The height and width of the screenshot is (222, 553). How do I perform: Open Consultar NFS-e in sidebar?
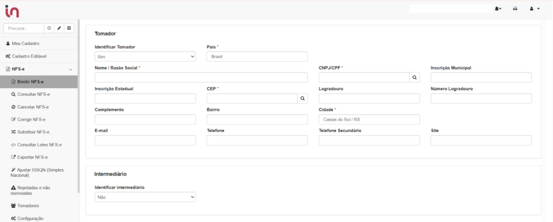pos(30,94)
